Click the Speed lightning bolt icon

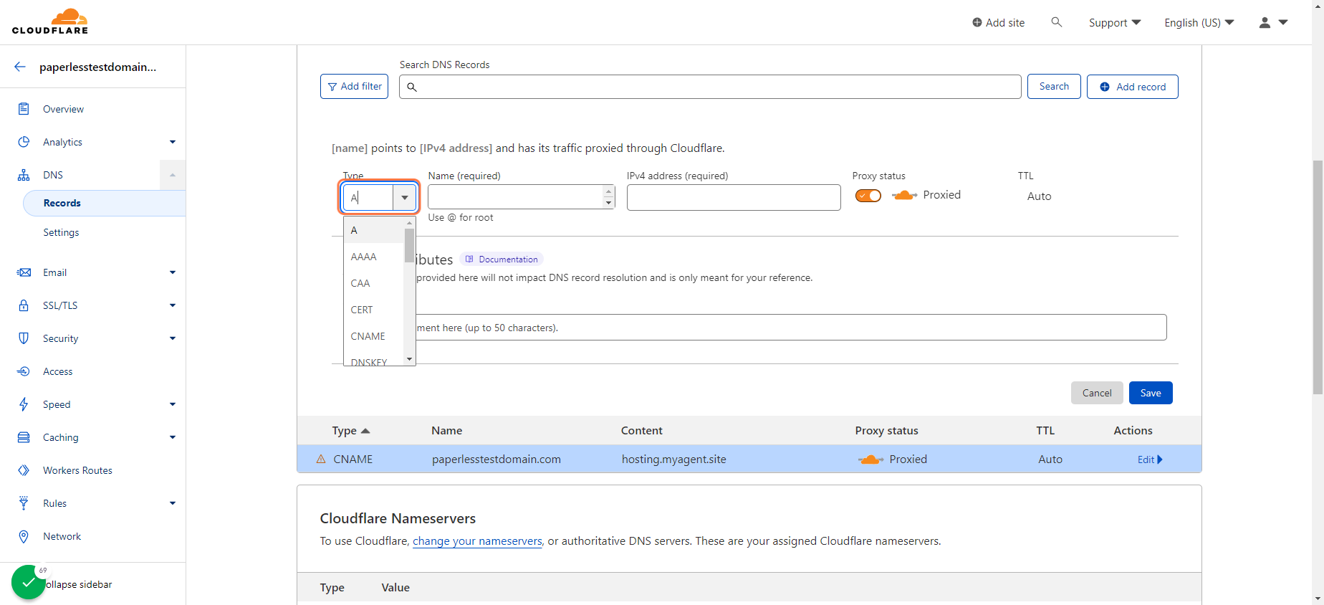24,404
